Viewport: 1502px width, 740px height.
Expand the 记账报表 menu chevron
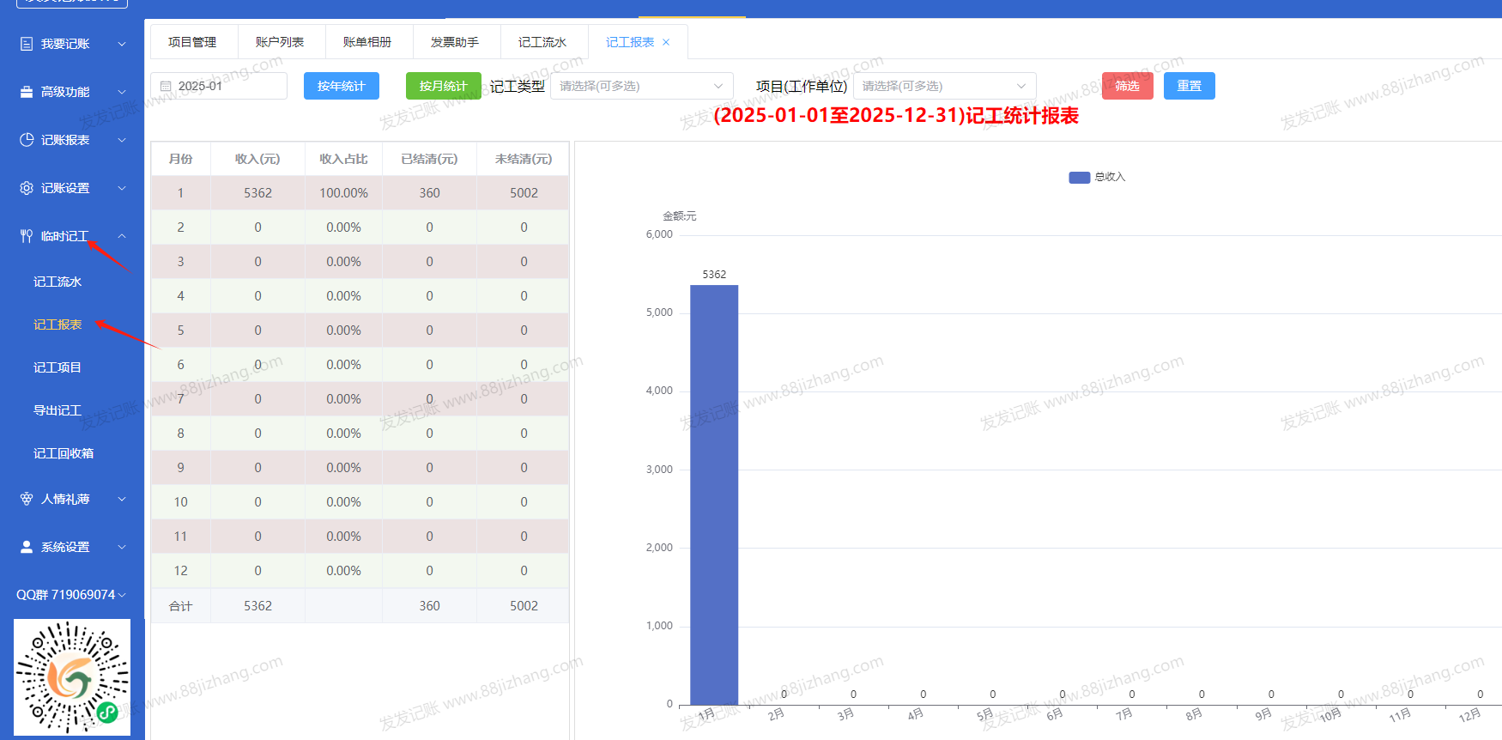pyautogui.click(x=122, y=140)
